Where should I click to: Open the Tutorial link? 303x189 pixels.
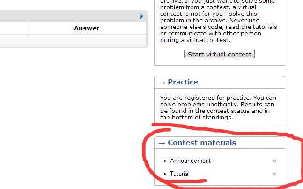(180, 174)
